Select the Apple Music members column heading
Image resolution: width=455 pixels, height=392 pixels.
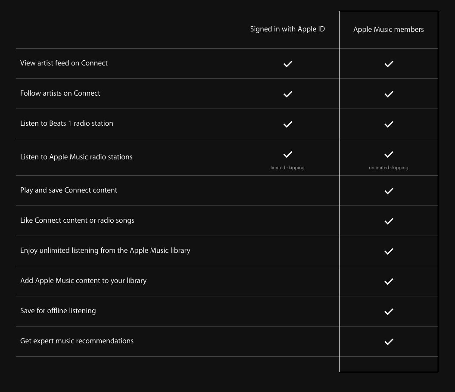[x=389, y=30]
